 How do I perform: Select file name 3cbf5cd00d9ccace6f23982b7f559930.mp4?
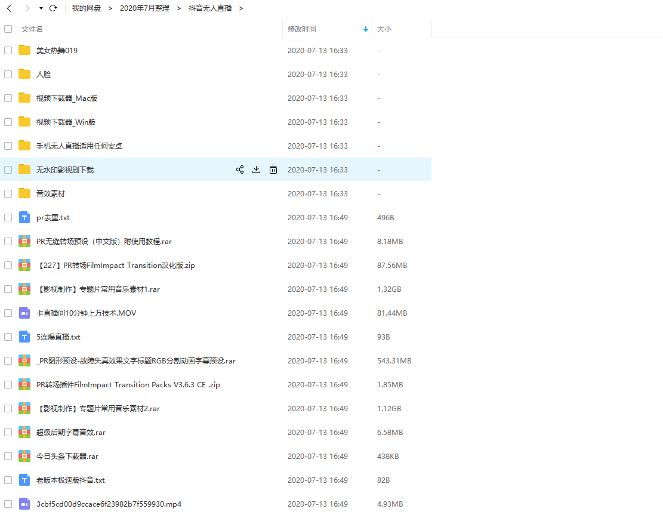(x=109, y=504)
